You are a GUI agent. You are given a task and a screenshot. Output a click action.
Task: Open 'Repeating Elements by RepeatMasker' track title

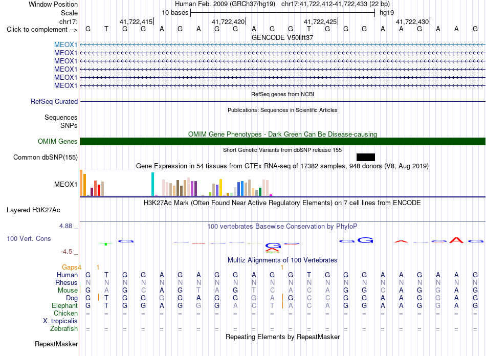(282, 337)
